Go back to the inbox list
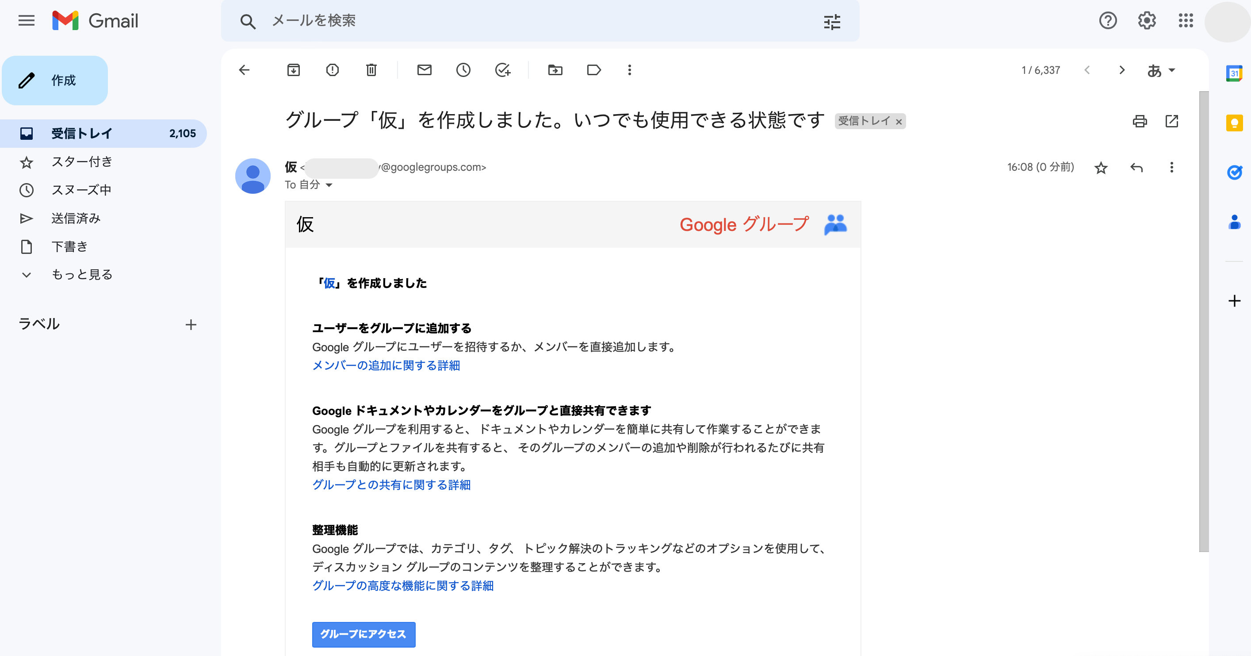The image size is (1251, 656). (244, 70)
